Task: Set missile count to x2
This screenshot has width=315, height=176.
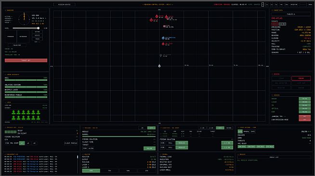Action: [28, 143]
